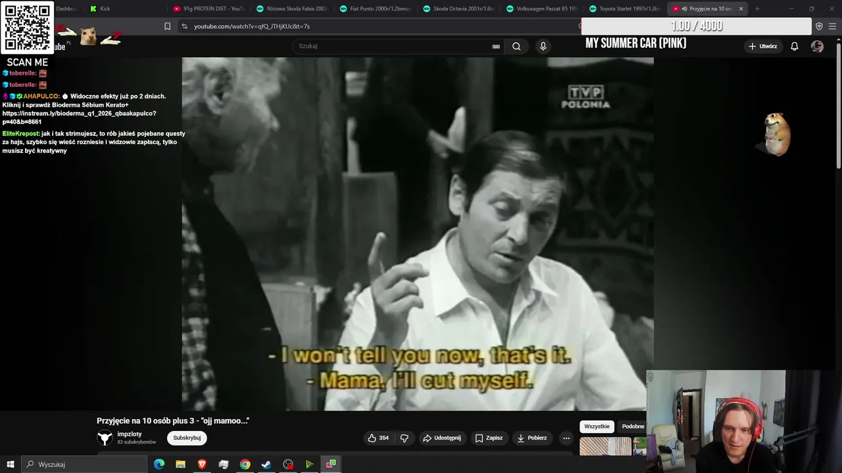
Task: Open Google Chrome from taskbar
Action: [245, 464]
